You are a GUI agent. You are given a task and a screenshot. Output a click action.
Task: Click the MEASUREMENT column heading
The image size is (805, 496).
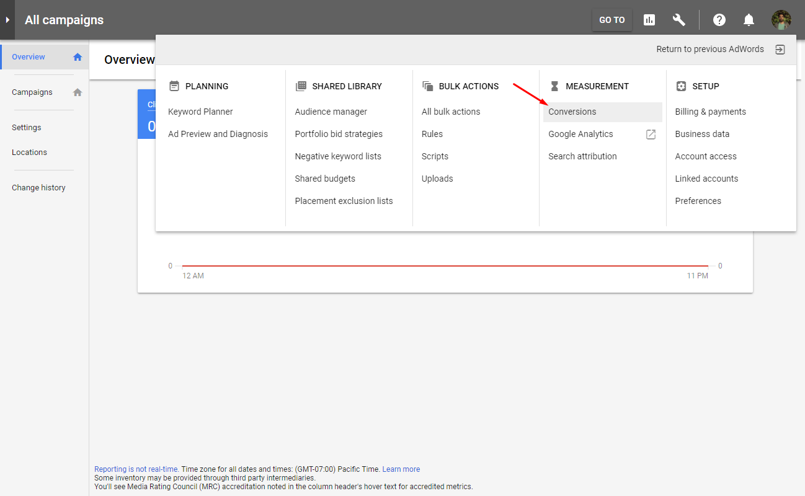coord(597,86)
